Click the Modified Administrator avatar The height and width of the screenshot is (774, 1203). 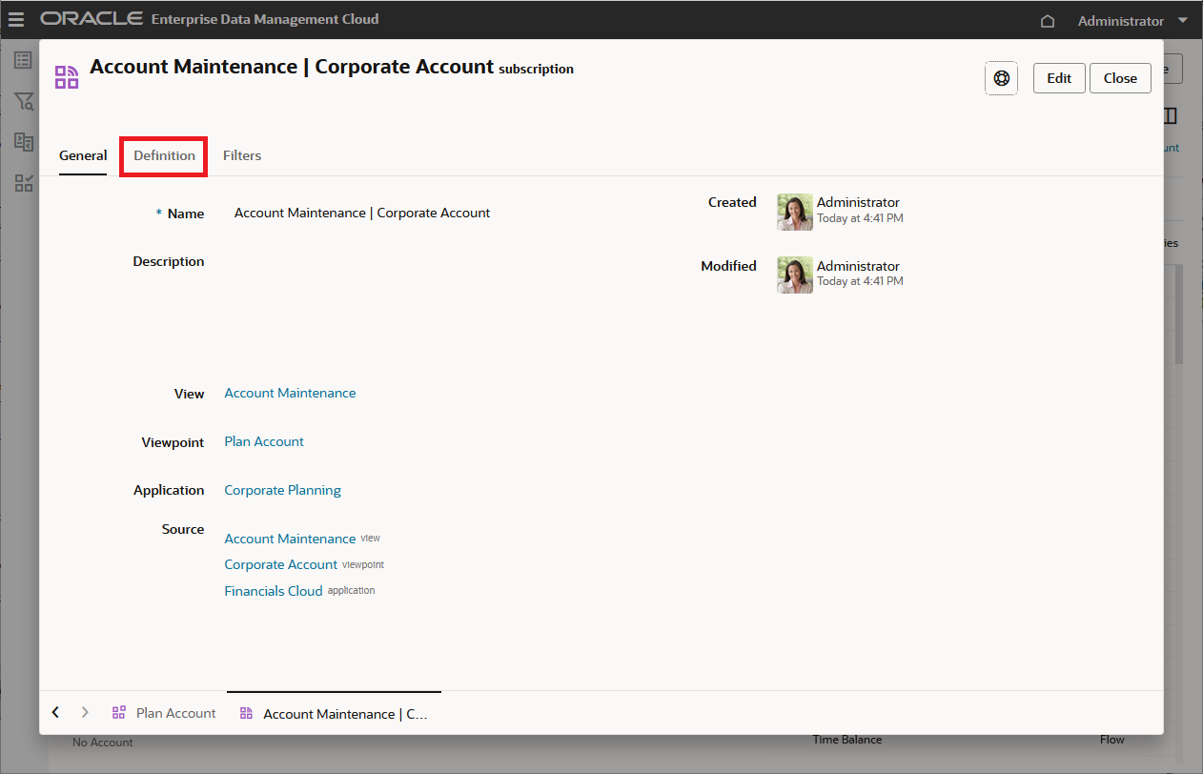(795, 275)
